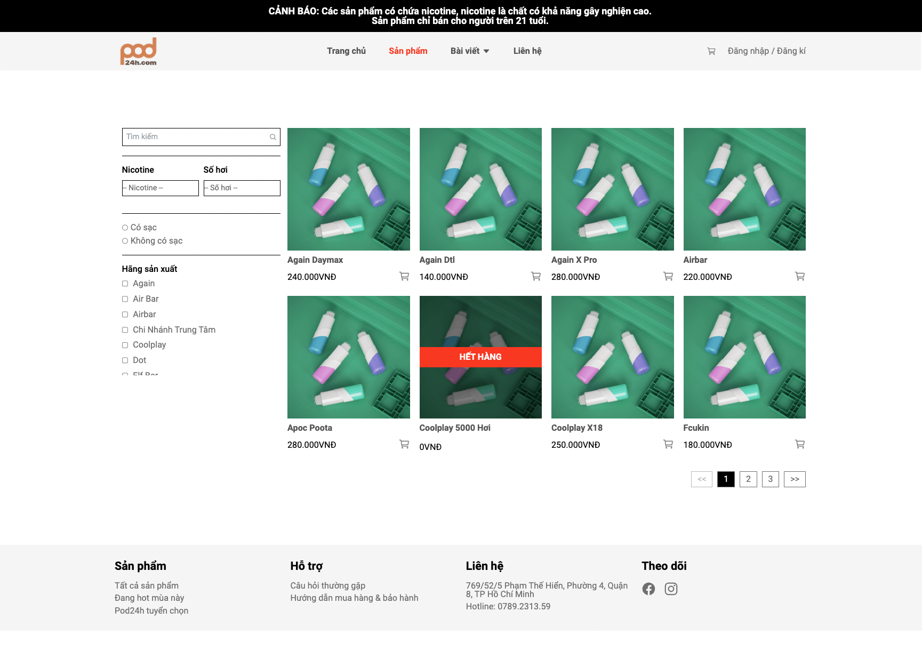
Task: Add Fcukin to cart
Action: [800, 444]
